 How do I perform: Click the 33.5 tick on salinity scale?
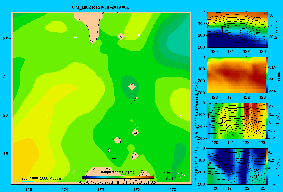273,91
